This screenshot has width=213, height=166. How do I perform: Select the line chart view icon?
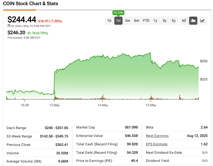(202, 21)
